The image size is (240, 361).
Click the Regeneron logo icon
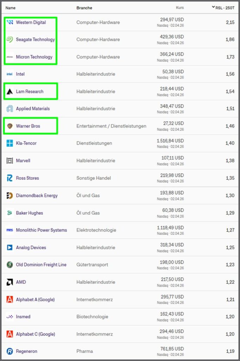click(x=10, y=351)
